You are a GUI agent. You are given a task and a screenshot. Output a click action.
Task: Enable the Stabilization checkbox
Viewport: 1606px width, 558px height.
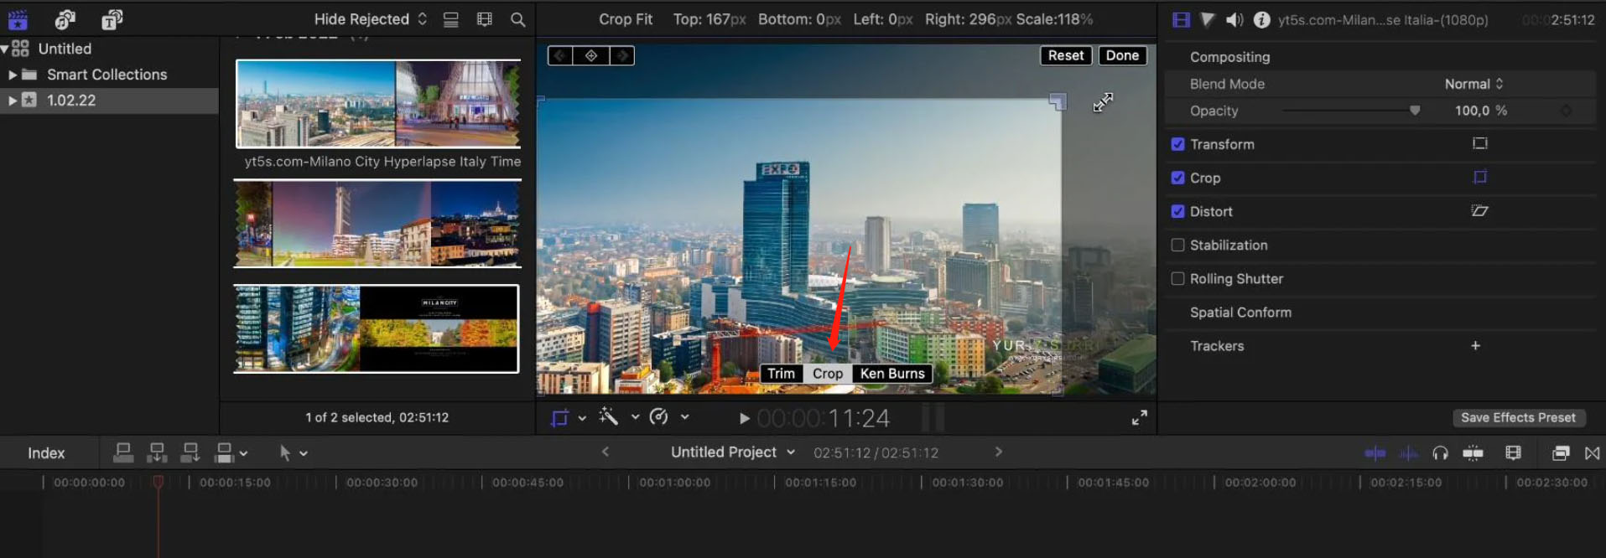click(1177, 245)
